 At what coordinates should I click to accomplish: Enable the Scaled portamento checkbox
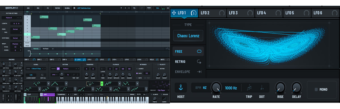[x=162, y=94]
